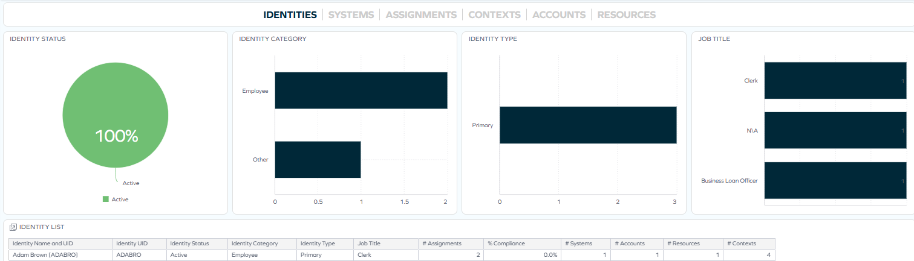Screen dimensions: 914x261
Task: Click the N\A bar in Job Title
Action: [x=835, y=130]
